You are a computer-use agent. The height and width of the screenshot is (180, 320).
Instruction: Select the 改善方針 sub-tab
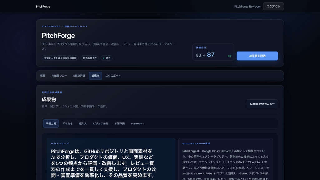(x=51, y=123)
